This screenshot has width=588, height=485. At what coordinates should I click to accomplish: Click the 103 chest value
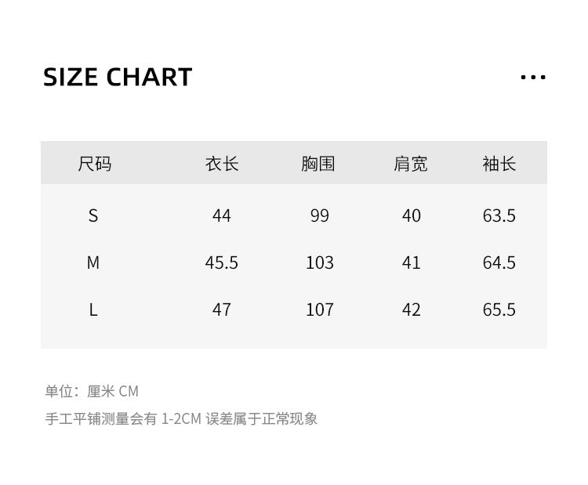[319, 262]
